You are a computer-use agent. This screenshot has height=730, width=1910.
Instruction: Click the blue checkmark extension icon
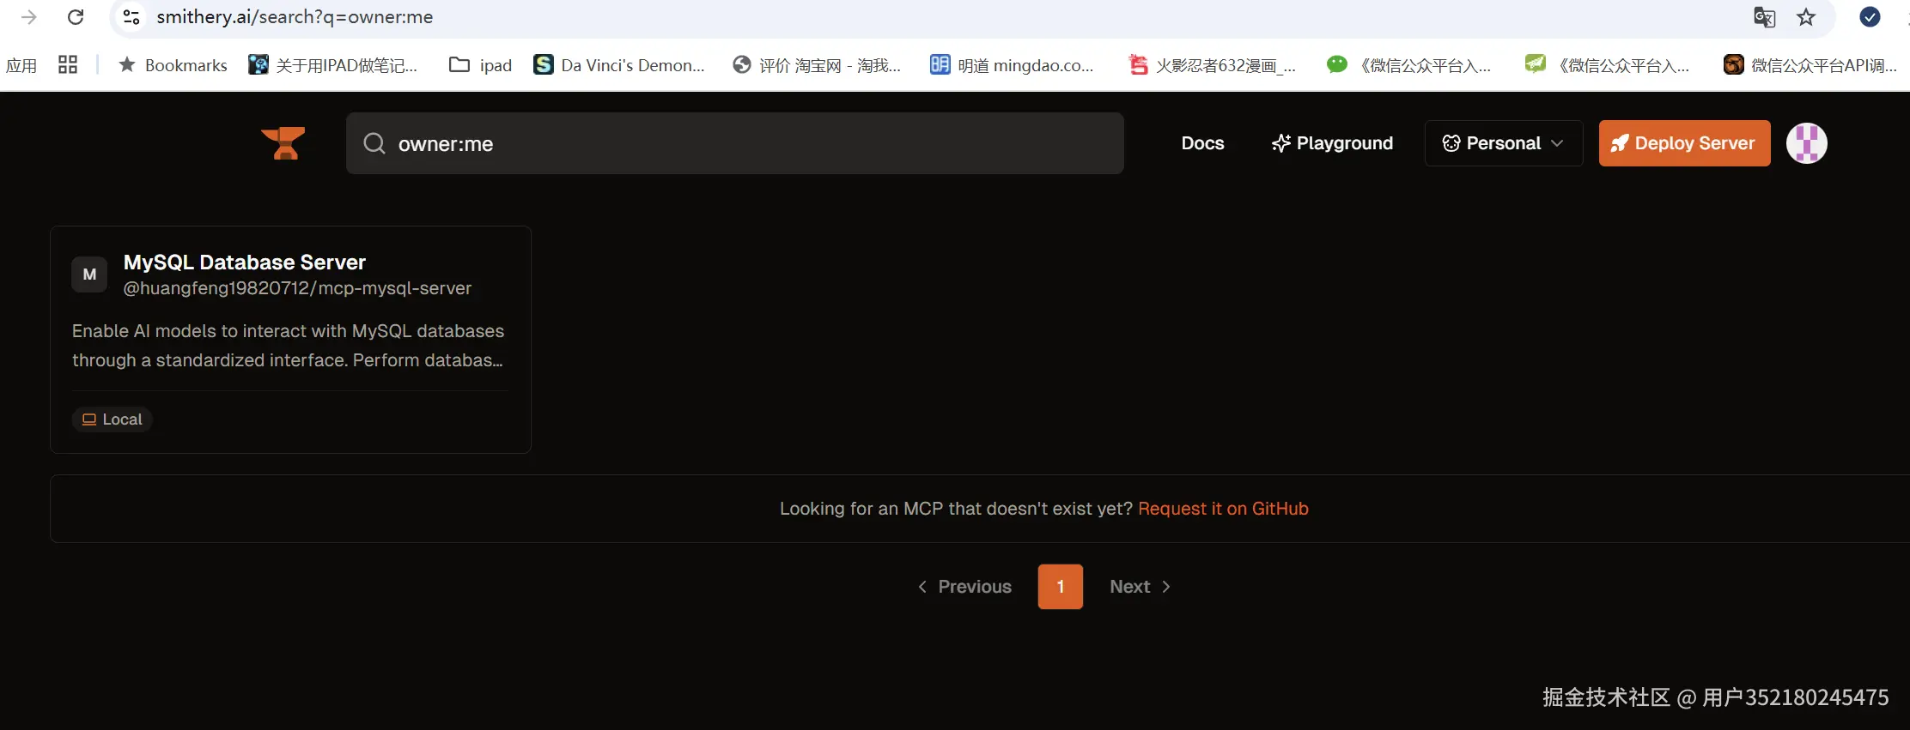coord(1870,17)
